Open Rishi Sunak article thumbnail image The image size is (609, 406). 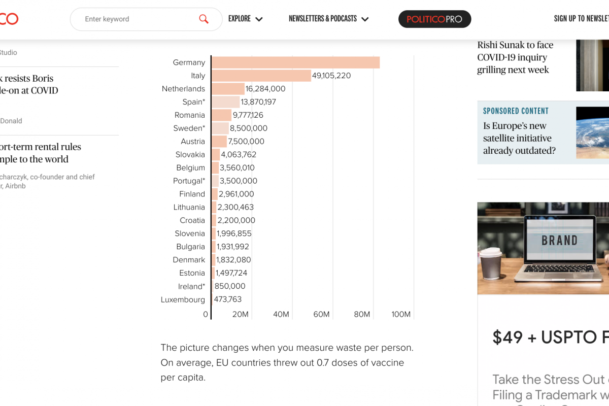(592, 65)
